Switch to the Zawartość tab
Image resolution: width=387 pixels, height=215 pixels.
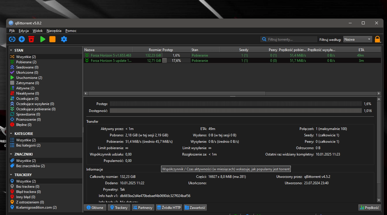pos(195,208)
